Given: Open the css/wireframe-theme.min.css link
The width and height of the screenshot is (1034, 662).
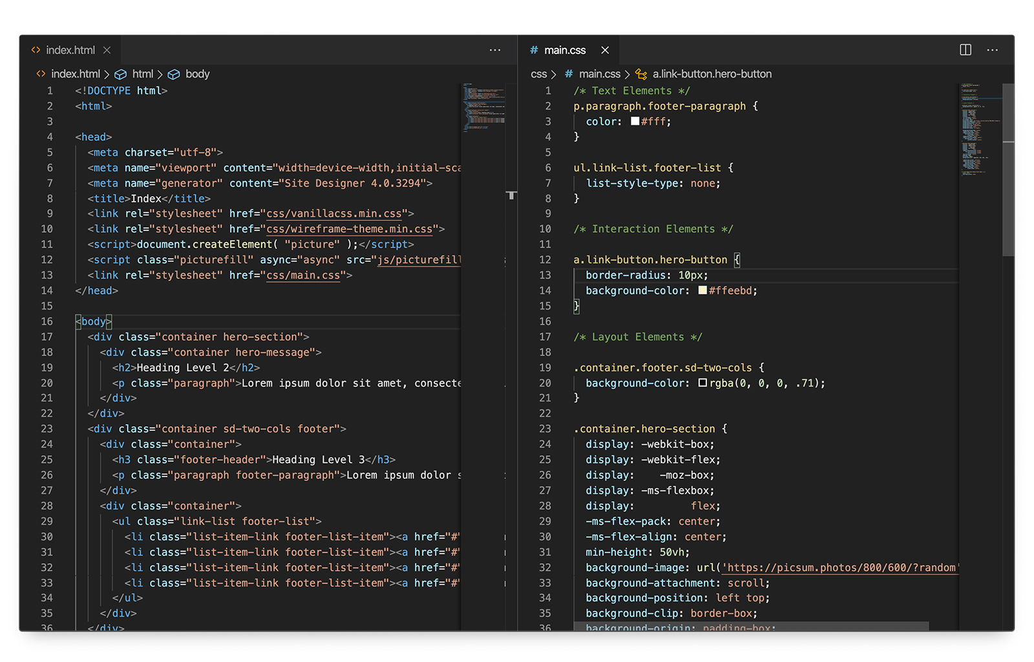Looking at the screenshot, I should click(x=349, y=229).
